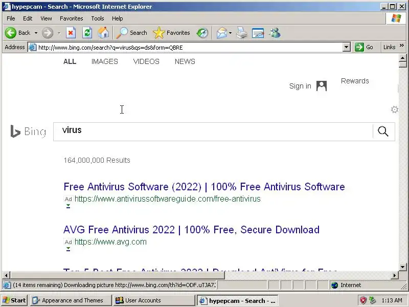
Task: Click the horizontal scrollbar left arrow
Action: (6, 275)
